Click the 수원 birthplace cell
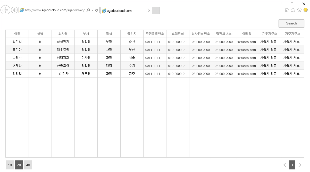Image resolution: width=310 pixels, height=172 pixels. pyautogui.click(x=132, y=66)
